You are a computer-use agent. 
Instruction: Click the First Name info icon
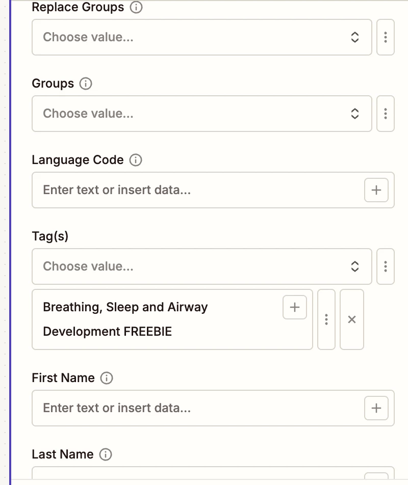(x=107, y=378)
